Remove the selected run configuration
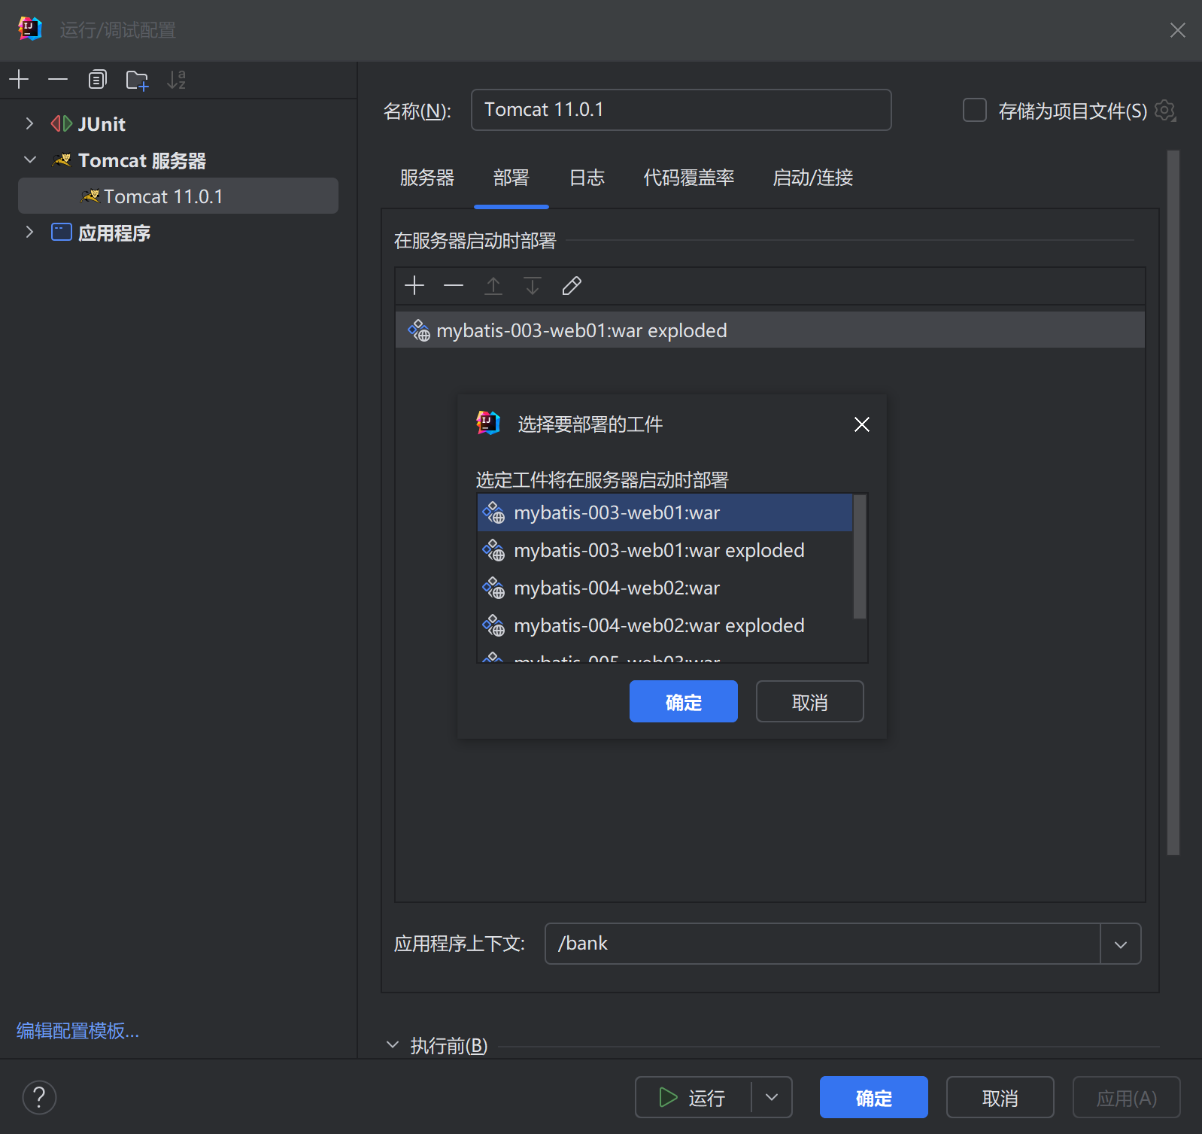Screen dimensions: 1202x1134 58,79
